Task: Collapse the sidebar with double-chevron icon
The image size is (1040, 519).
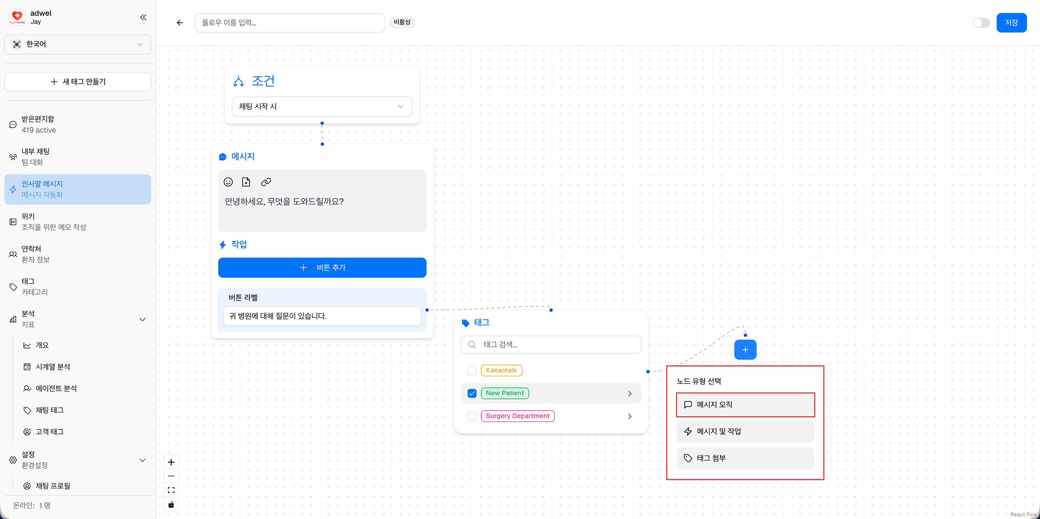Action: pyautogui.click(x=143, y=17)
